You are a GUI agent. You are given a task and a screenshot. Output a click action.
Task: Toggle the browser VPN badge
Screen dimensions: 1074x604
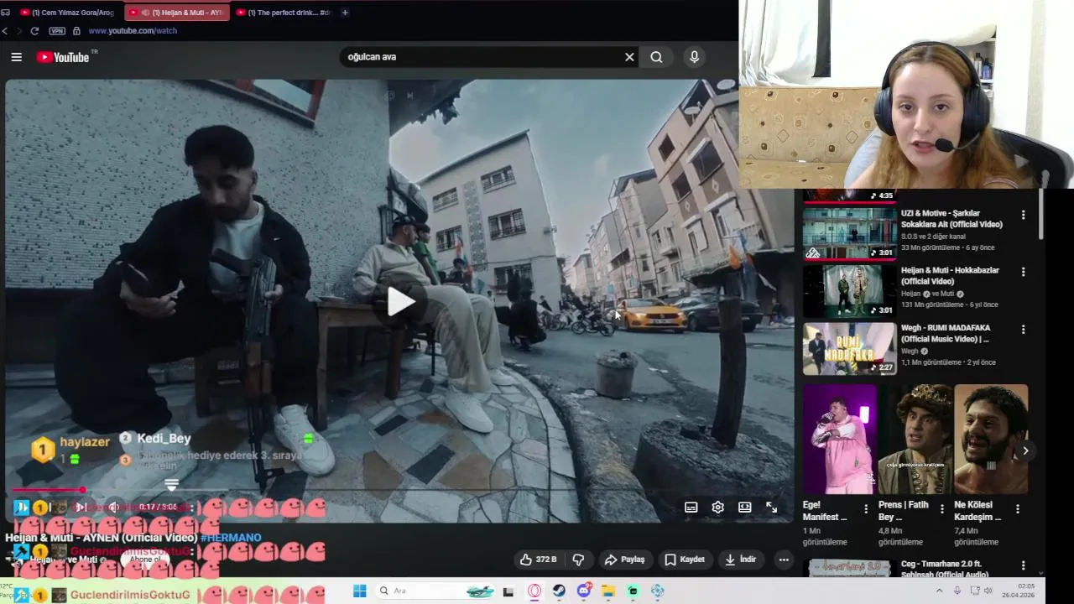(56, 31)
